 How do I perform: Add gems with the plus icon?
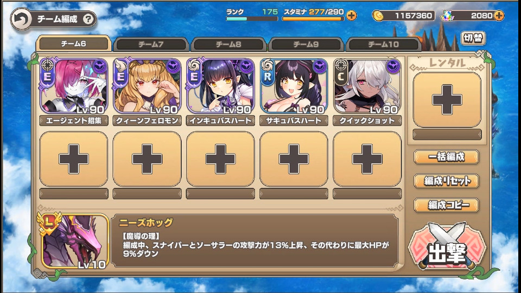[499, 15]
